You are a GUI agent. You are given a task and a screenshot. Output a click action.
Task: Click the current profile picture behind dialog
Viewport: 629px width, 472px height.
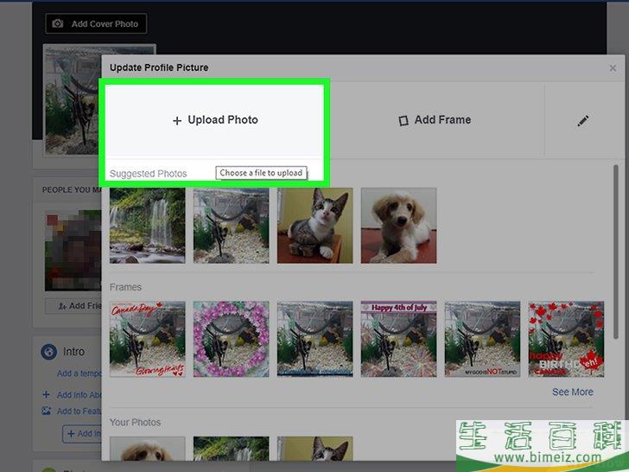(73, 100)
